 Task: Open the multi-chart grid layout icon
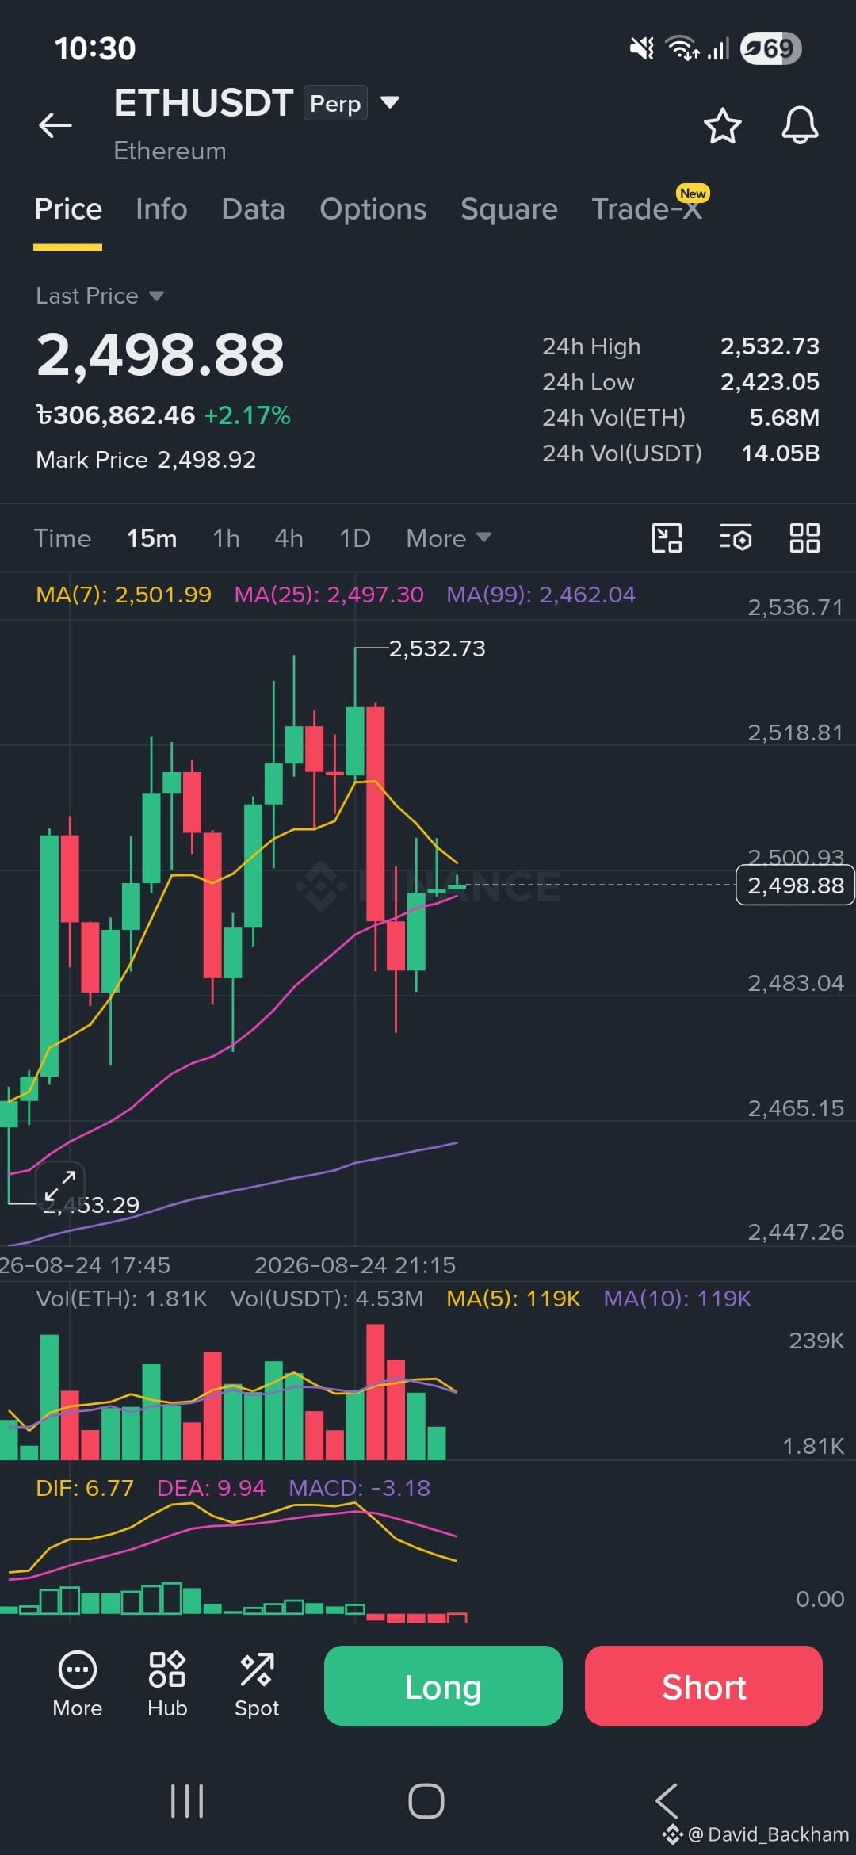tap(804, 538)
